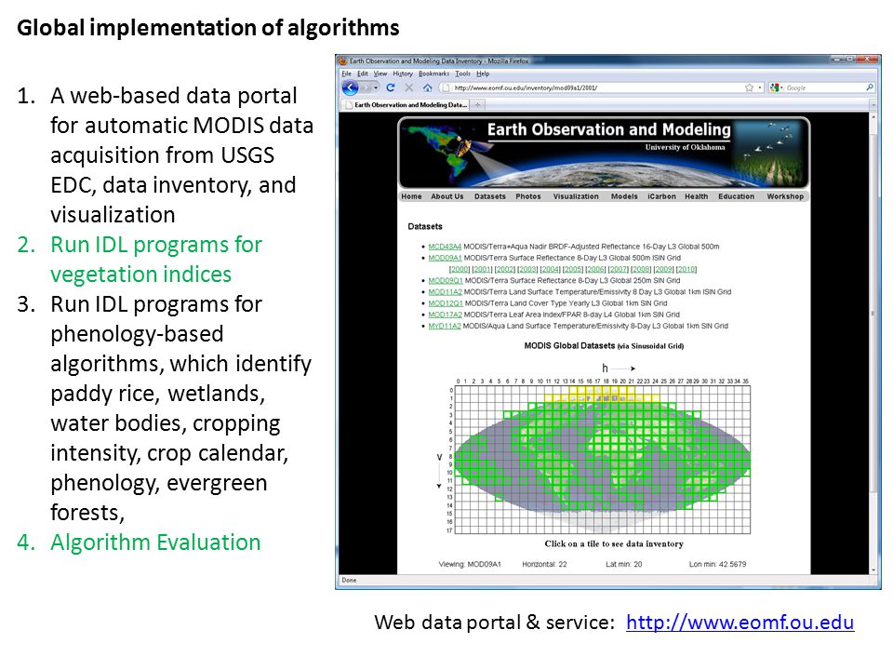
Task: Open the Help menu
Action: (483, 74)
